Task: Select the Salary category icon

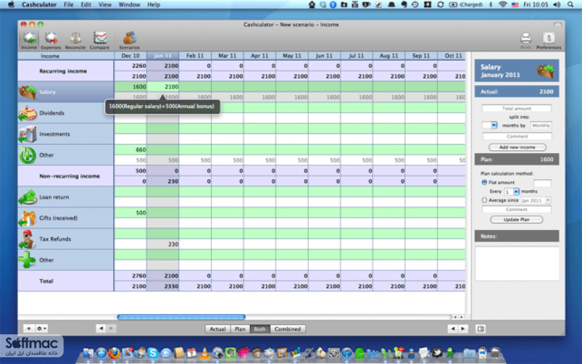Action: pyautogui.click(x=27, y=92)
